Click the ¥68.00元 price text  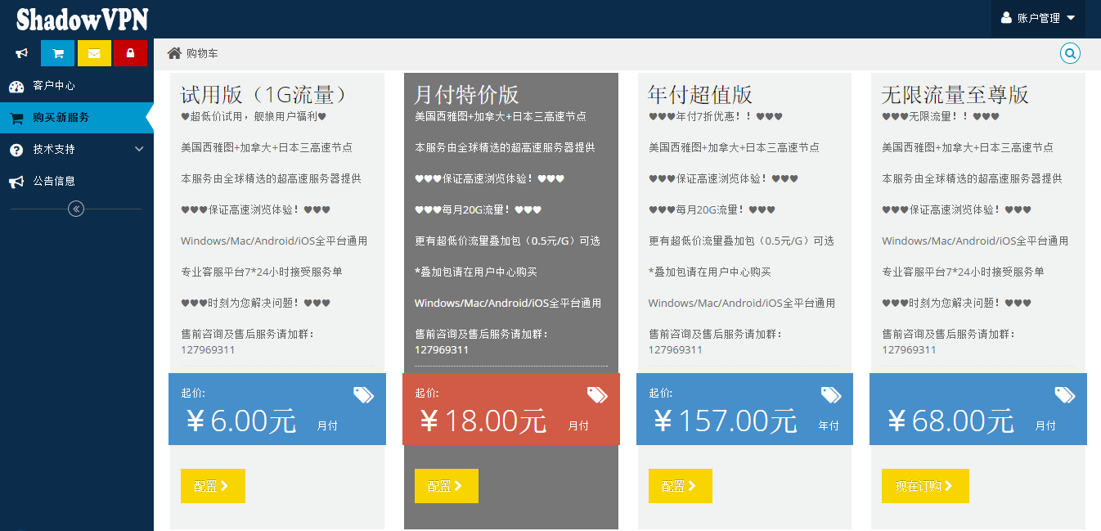(950, 421)
